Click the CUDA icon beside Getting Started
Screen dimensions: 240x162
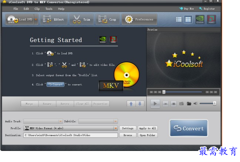coord(103,40)
